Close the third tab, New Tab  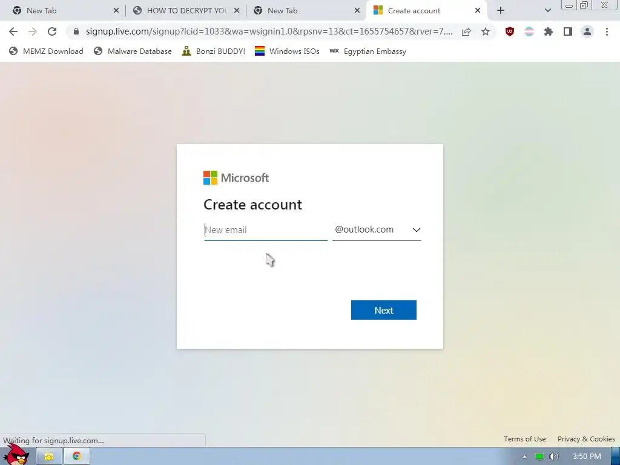pyautogui.click(x=357, y=11)
